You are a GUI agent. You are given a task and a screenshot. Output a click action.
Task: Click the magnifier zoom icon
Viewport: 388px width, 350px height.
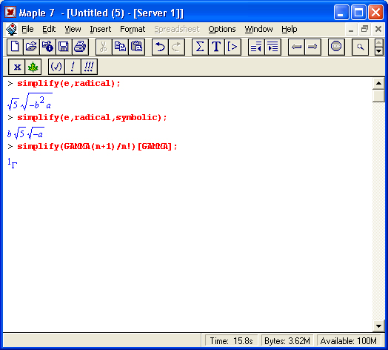pyautogui.click(x=360, y=47)
